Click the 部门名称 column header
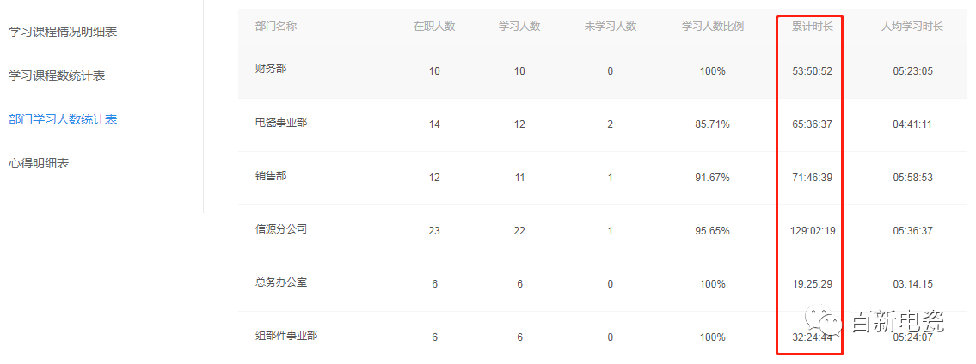Viewport: 976px width, 364px height. tap(276, 27)
